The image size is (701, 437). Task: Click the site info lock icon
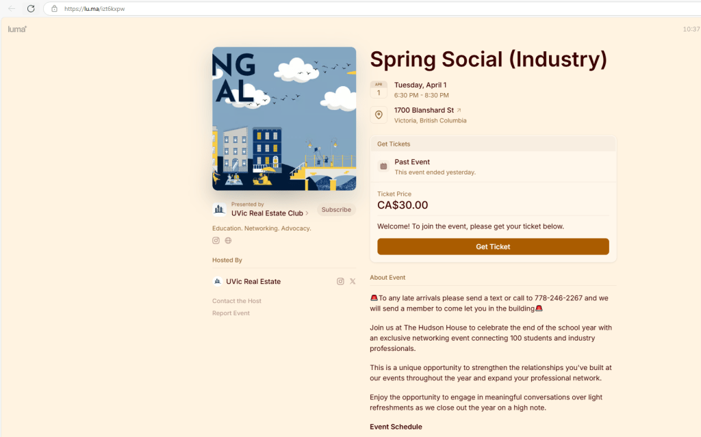54,9
